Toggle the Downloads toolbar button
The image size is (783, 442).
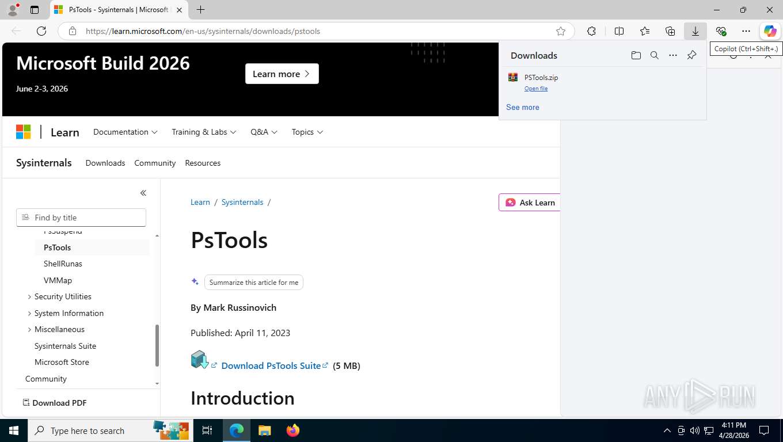[695, 31]
